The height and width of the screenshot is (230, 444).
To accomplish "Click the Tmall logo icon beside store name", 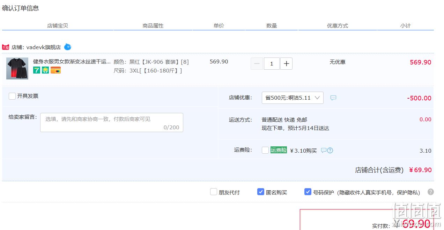I will pos(6,47).
